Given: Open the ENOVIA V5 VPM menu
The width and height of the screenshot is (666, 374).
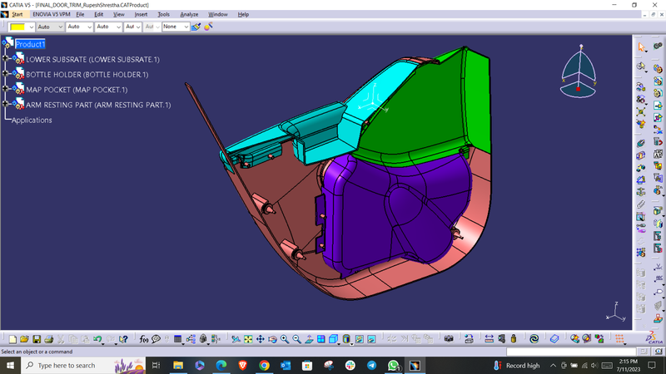Looking at the screenshot, I should click(x=52, y=14).
